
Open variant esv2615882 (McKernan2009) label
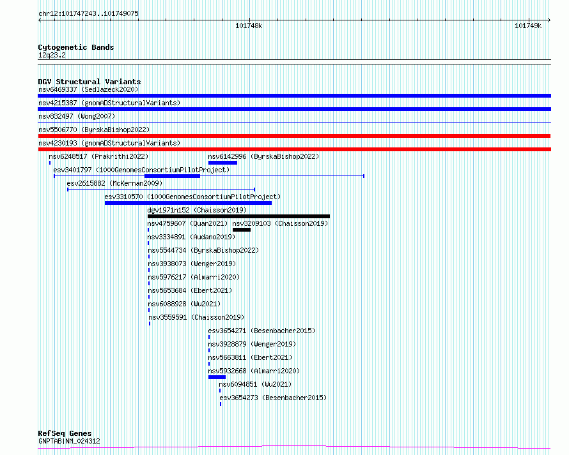pyautogui.click(x=114, y=183)
